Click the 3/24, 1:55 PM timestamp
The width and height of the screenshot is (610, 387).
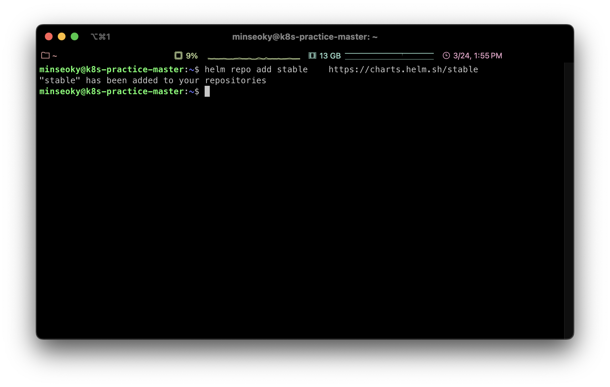(477, 56)
